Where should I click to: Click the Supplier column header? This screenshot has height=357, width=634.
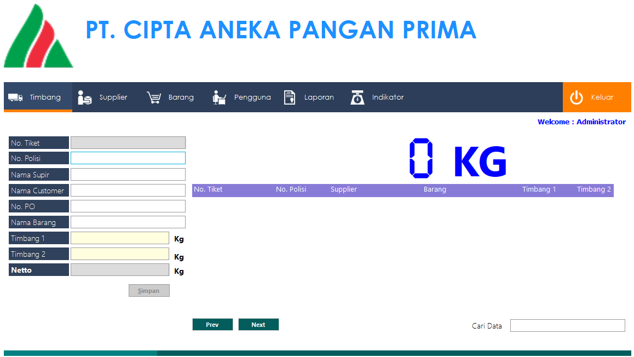point(344,189)
